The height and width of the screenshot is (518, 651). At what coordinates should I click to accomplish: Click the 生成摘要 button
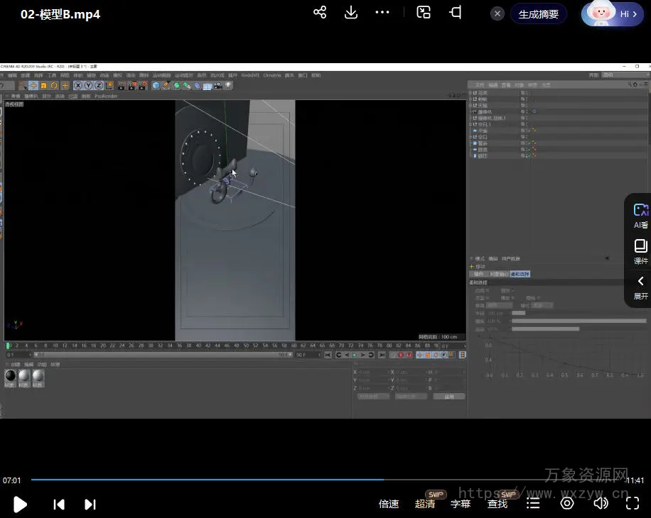click(538, 14)
